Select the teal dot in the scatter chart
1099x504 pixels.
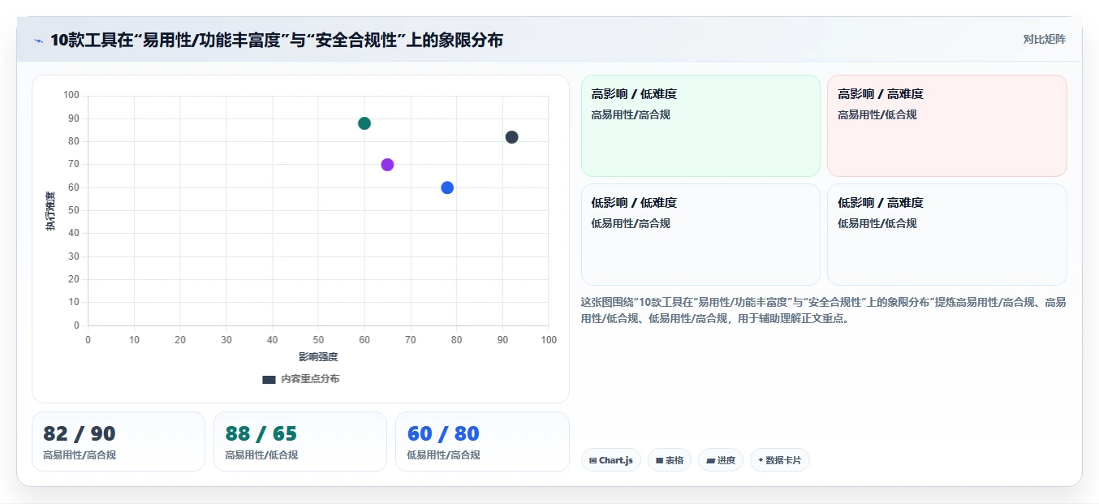click(364, 123)
